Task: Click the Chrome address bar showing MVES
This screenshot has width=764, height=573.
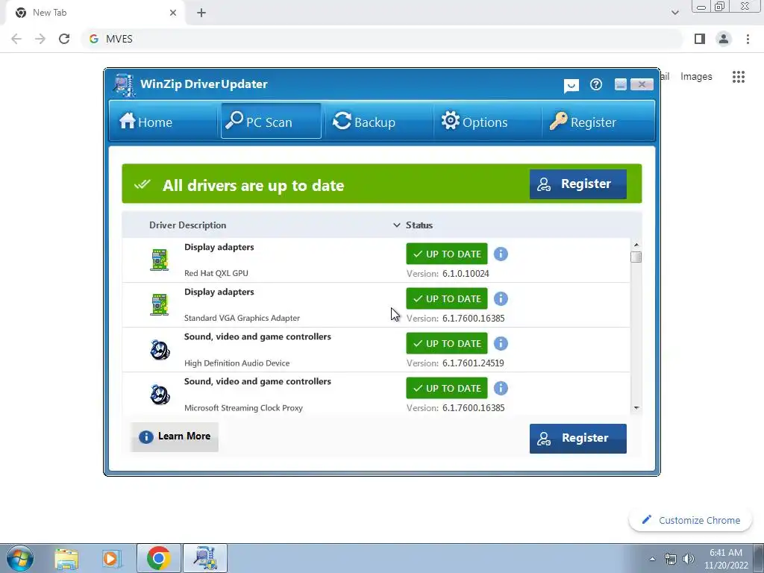Action: point(383,39)
